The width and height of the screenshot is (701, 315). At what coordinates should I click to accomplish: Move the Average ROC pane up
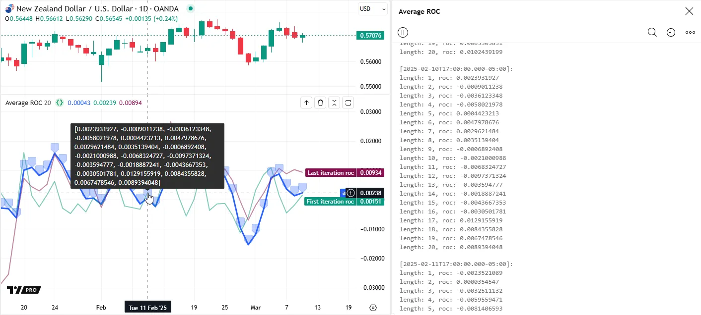[307, 103]
